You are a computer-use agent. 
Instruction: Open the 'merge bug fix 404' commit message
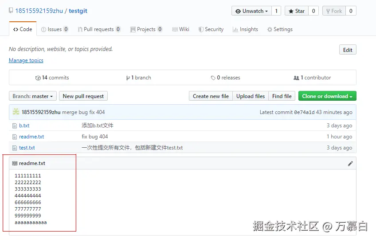(83, 112)
